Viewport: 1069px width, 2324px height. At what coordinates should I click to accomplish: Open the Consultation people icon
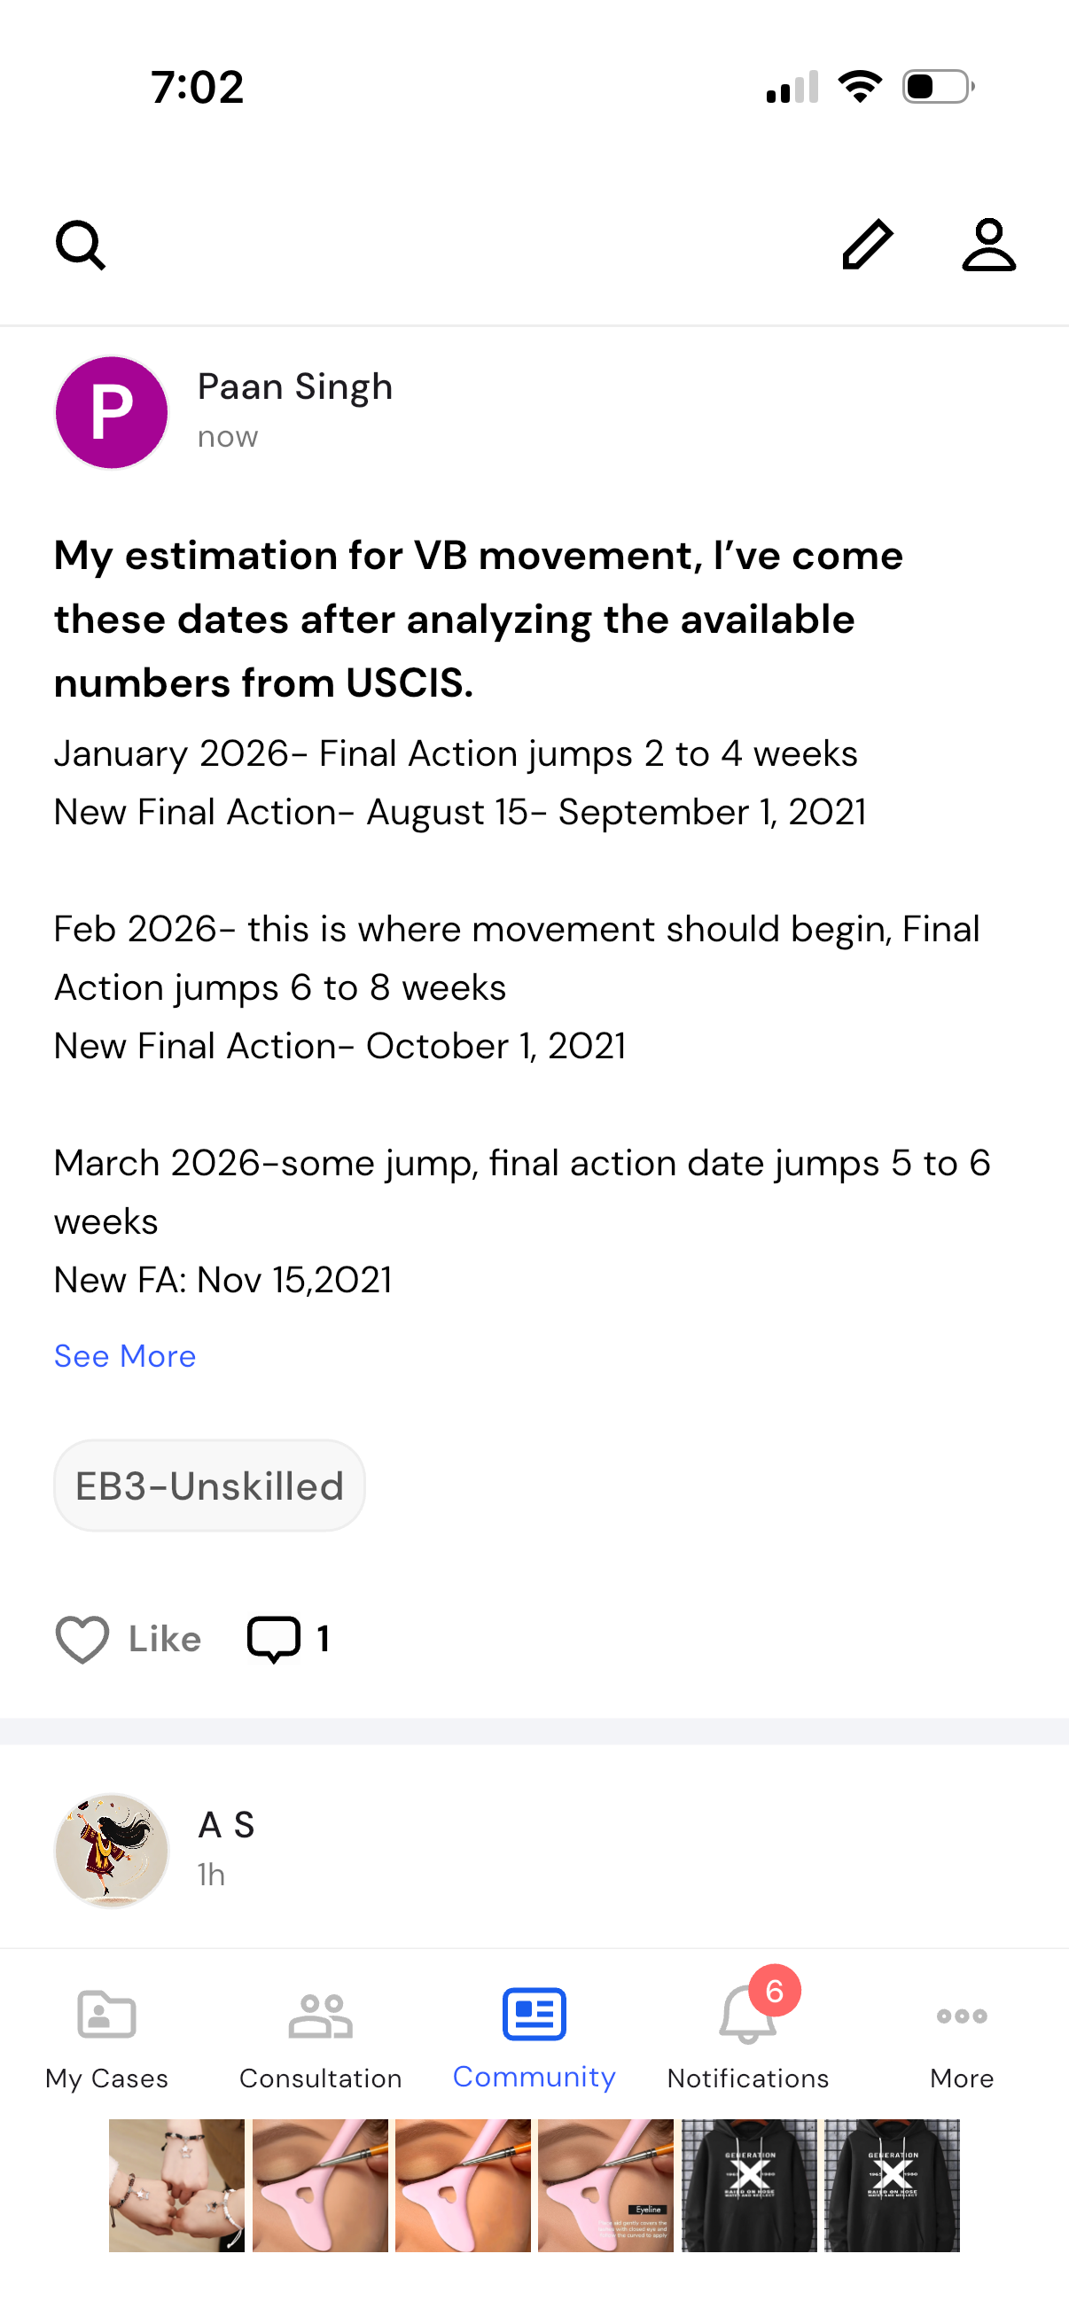[x=320, y=2016]
